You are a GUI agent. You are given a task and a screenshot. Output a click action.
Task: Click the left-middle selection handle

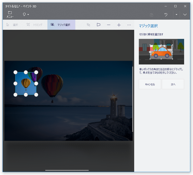point(15,84)
